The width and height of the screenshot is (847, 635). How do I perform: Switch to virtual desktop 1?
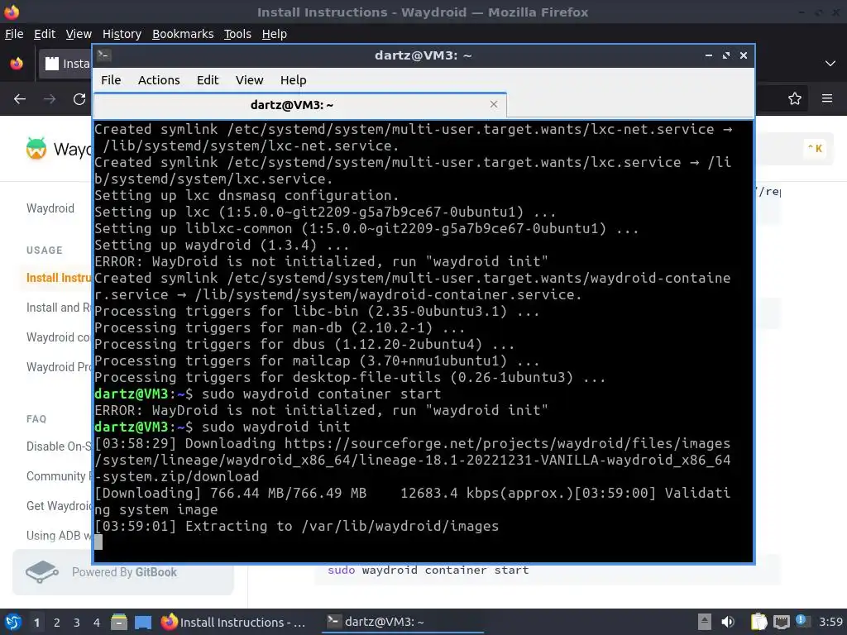point(36,623)
